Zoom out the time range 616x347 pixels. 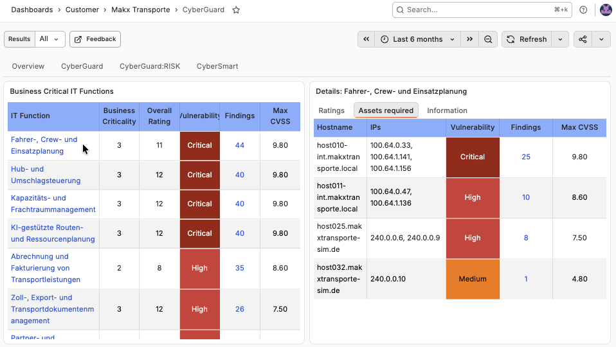[x=488, y=39]
